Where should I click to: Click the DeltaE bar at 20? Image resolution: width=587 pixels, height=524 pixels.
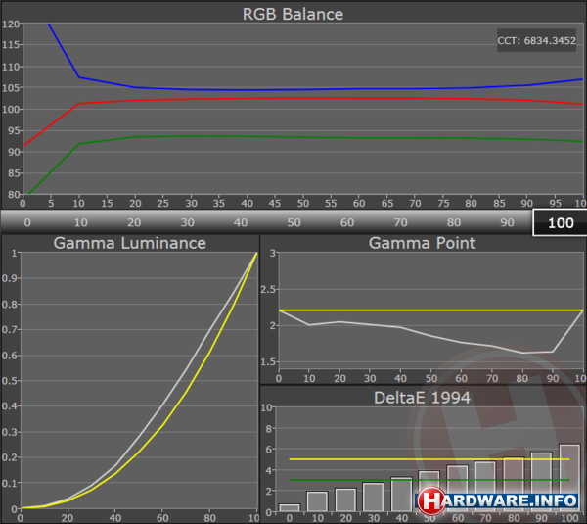pyautogui.click(x=345, y=500)
